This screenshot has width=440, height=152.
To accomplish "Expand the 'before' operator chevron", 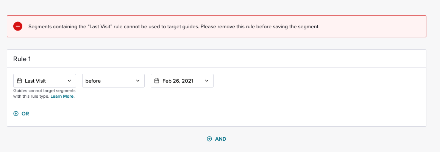I will point(138,81).
